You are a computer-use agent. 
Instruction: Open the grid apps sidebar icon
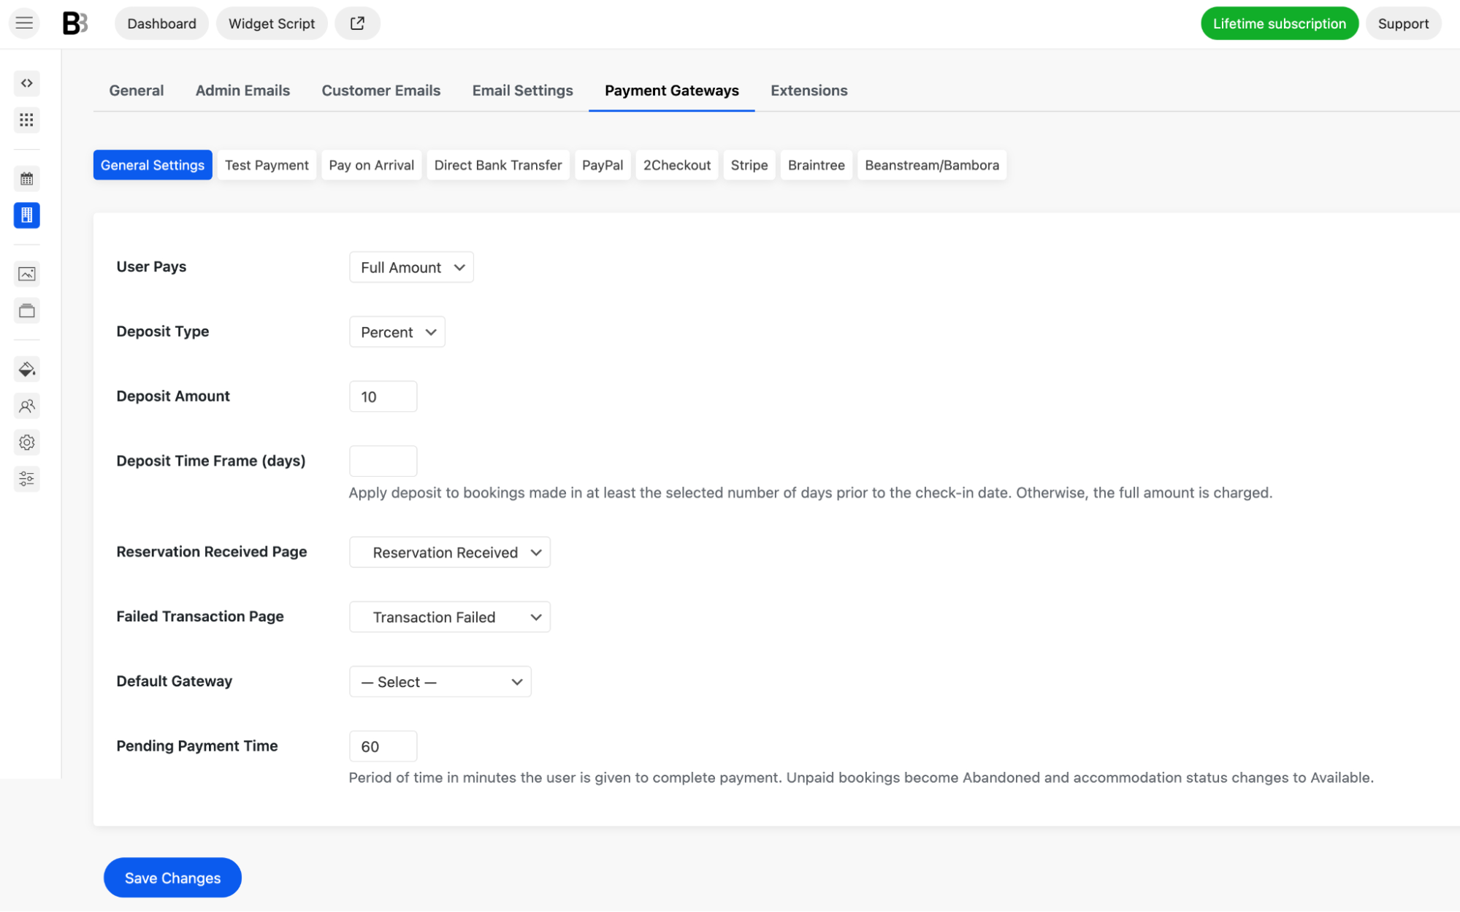click(x=27, y=120)
